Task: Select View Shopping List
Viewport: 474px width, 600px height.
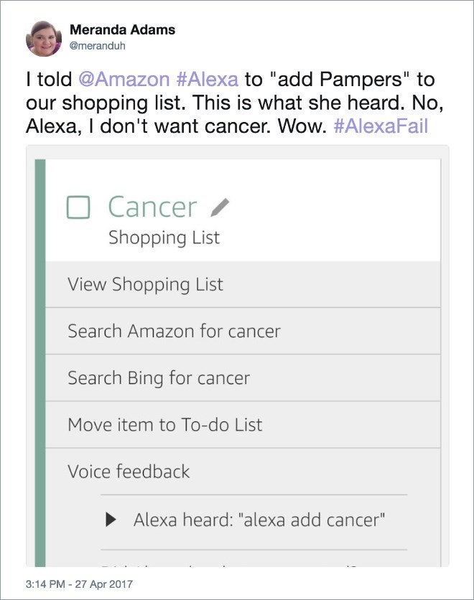Action: point(243,284)
